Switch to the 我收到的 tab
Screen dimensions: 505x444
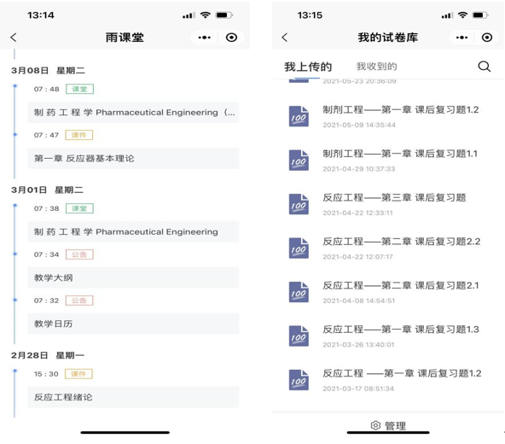pyautogui.click(x=376, y=67)
